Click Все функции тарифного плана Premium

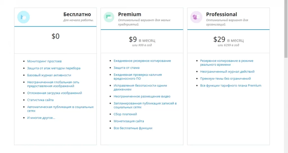click(231, 86)
